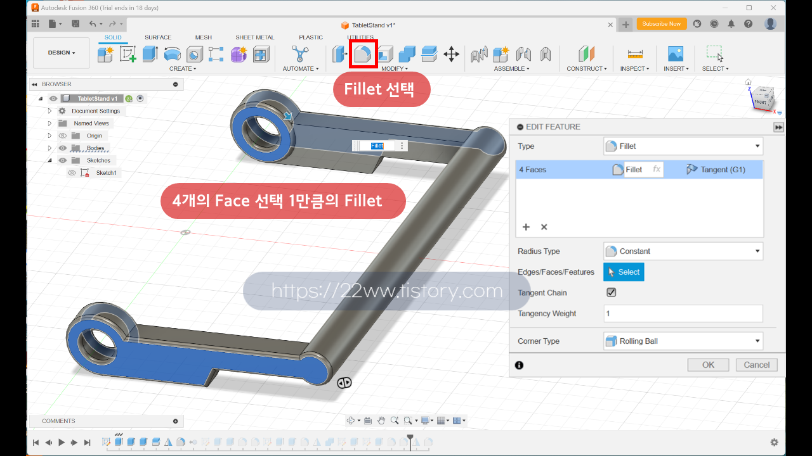Select the Create Form purple icon
812x456 pixels.
(x=239, y=54)
